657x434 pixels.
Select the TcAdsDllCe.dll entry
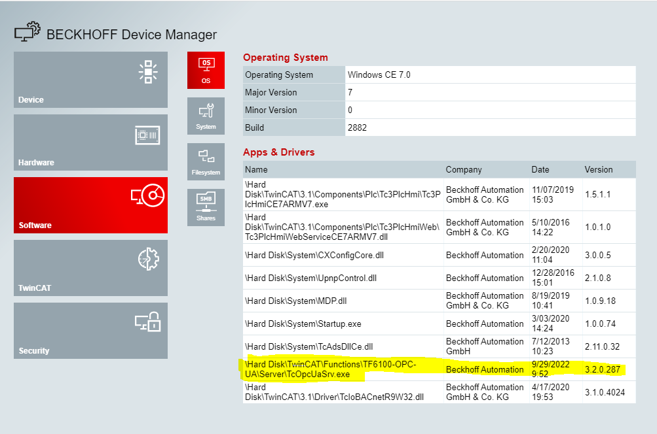tap(309, 346)
